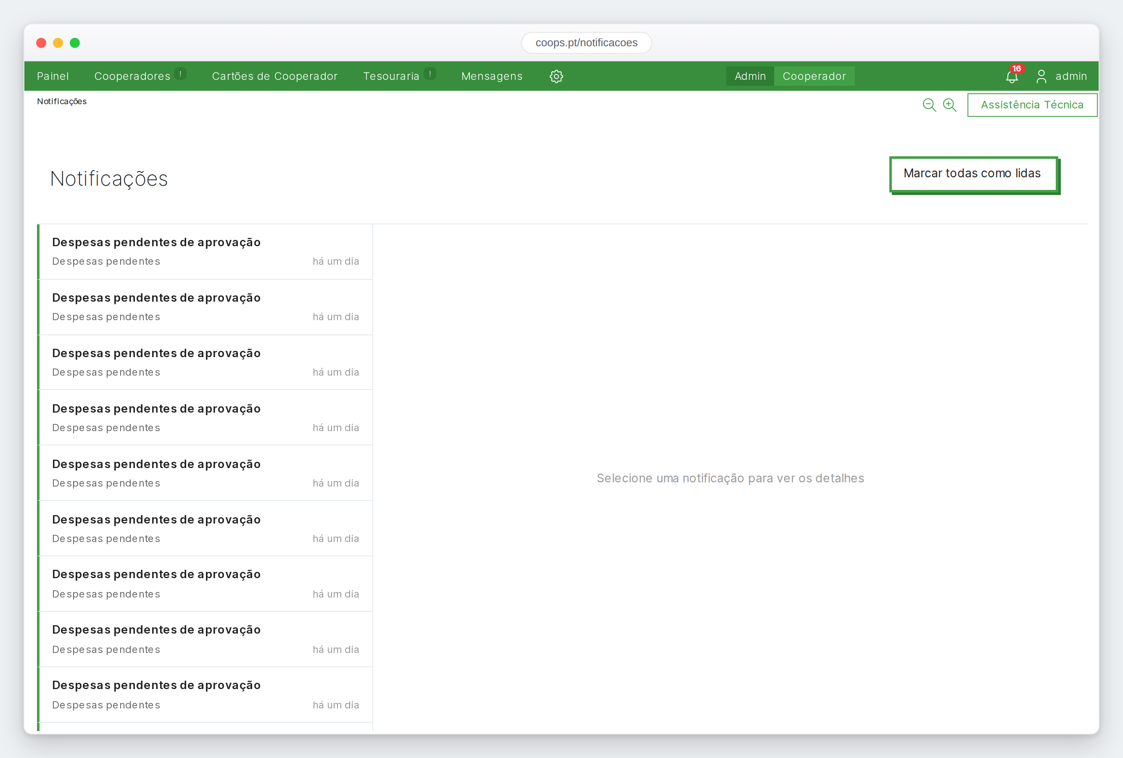
Task: Open the Painel menu
Action: [53, 76]
